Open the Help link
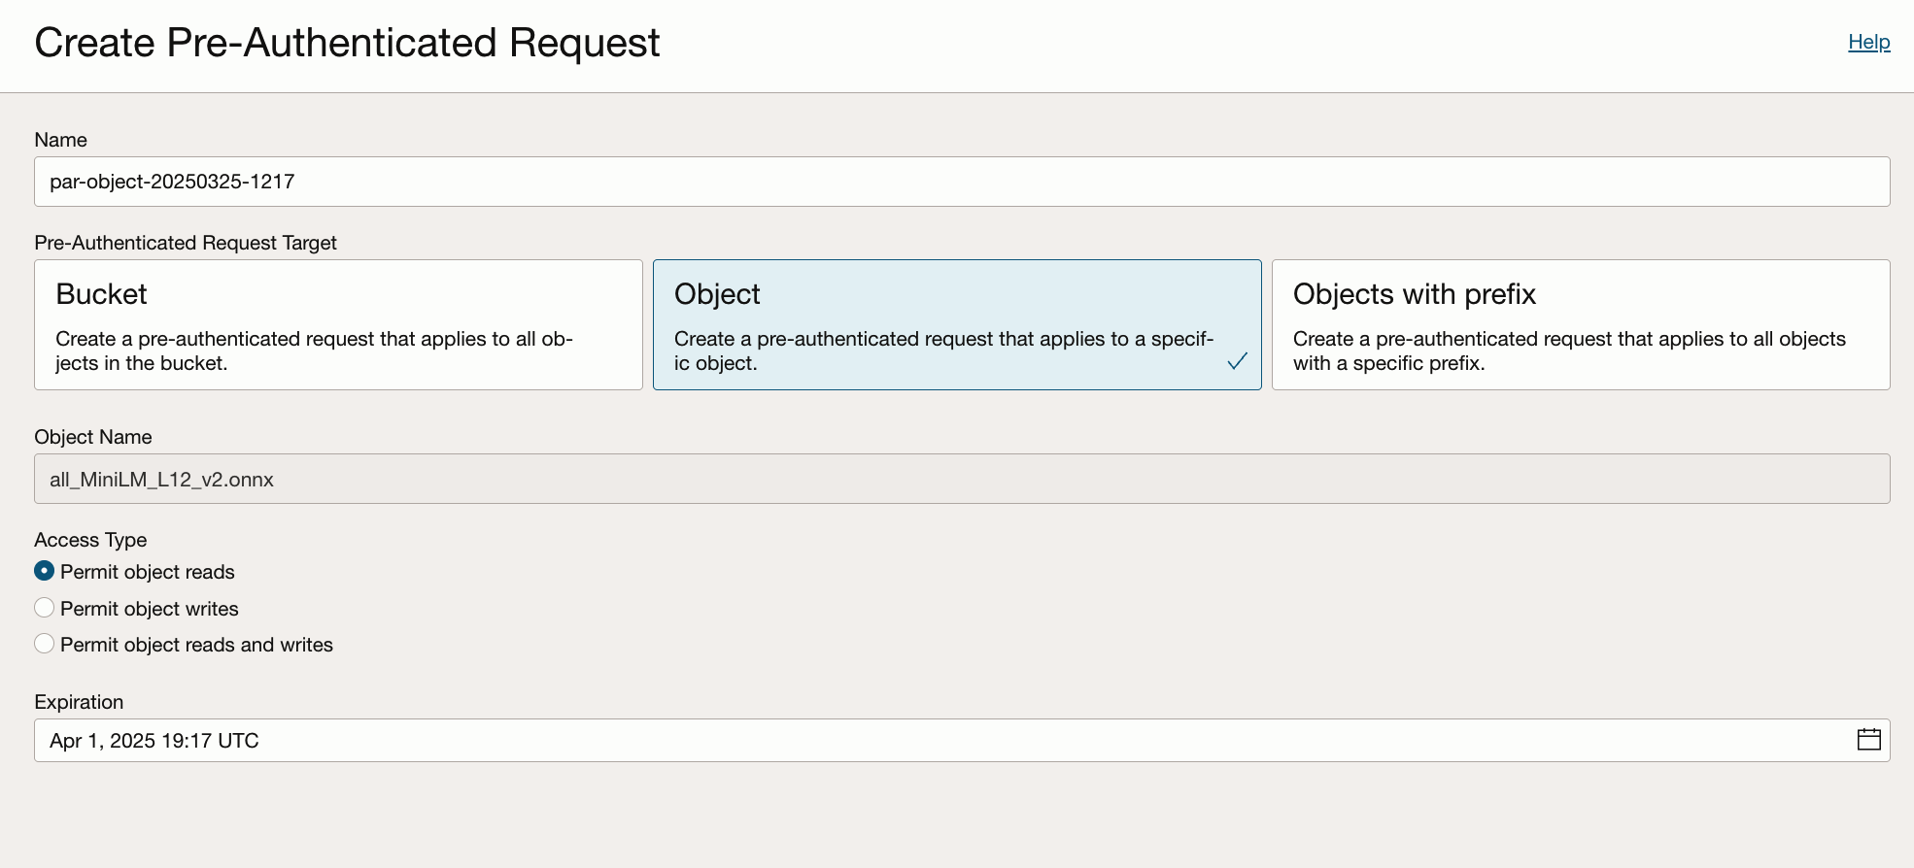This screenshot has width=1914, height=868. click(x=1868, y=42)
